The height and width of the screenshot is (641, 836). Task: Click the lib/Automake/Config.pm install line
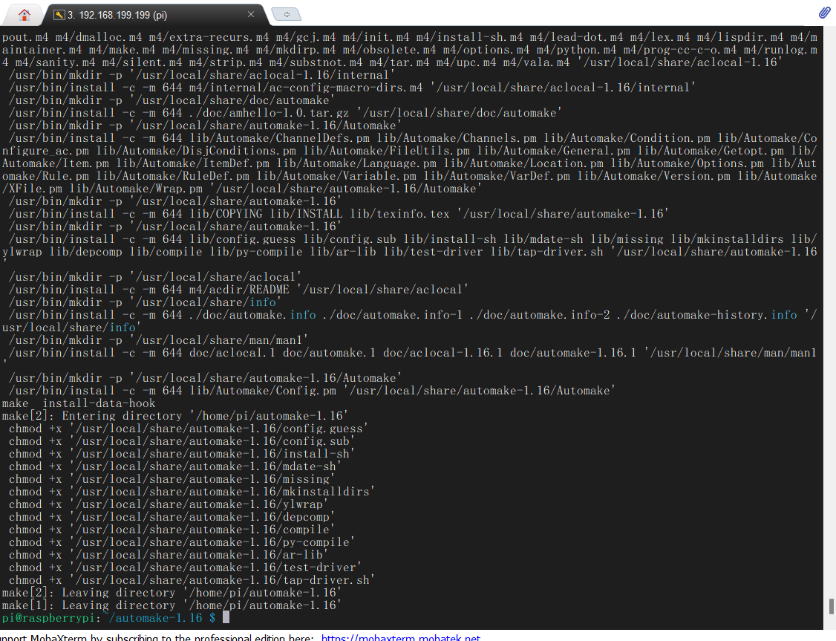312,391
